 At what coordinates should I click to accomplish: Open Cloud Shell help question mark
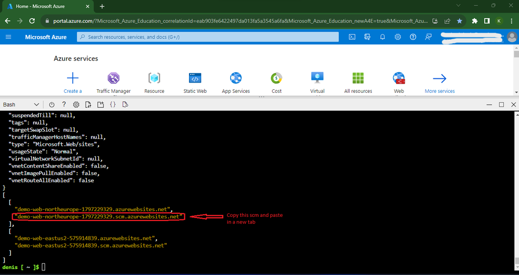[x=64, y=104]
